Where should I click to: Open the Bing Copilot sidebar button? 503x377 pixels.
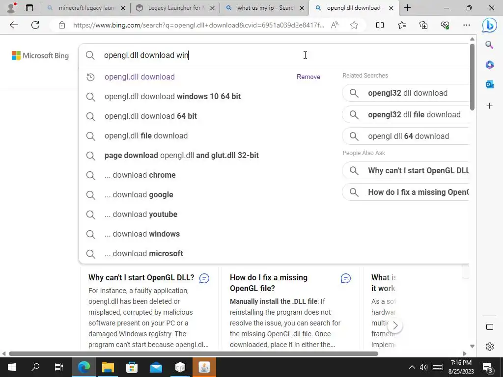(490, 25)
